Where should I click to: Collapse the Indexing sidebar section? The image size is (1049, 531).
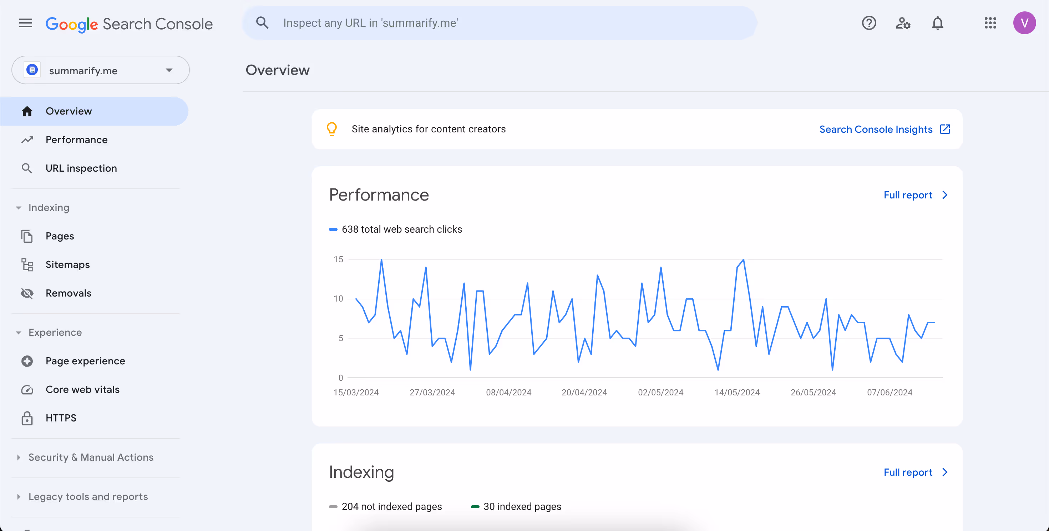tap(19, 208)
